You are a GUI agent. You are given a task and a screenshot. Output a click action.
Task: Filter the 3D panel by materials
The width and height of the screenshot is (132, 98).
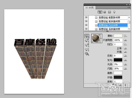110,12
